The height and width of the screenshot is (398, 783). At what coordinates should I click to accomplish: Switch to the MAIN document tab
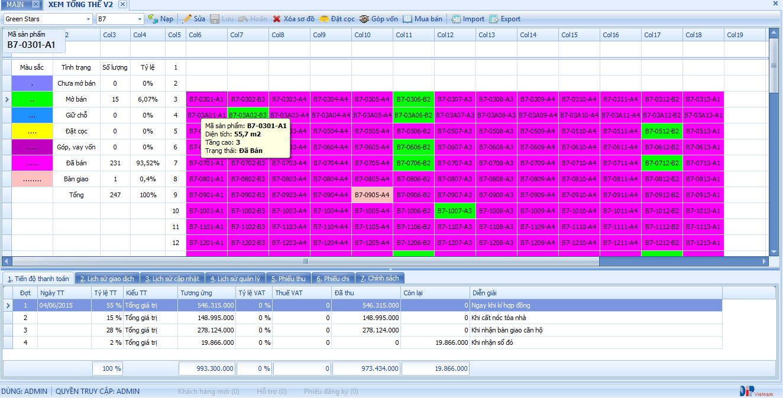[x=15, y=5]
